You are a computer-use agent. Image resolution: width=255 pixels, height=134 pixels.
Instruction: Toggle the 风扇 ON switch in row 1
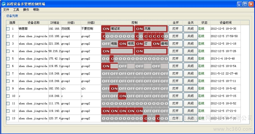pos(151,29)
